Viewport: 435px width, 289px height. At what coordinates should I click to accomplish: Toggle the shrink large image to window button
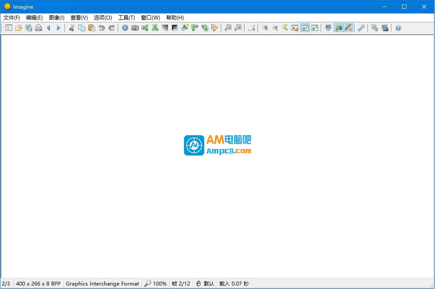305,28
